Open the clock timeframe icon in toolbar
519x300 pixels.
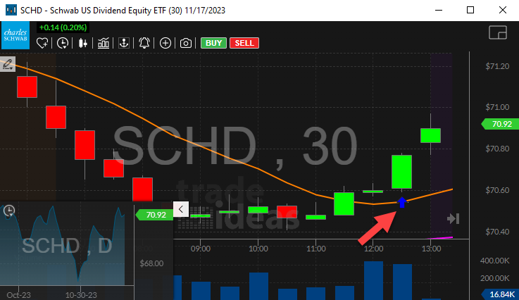point(63,43)
